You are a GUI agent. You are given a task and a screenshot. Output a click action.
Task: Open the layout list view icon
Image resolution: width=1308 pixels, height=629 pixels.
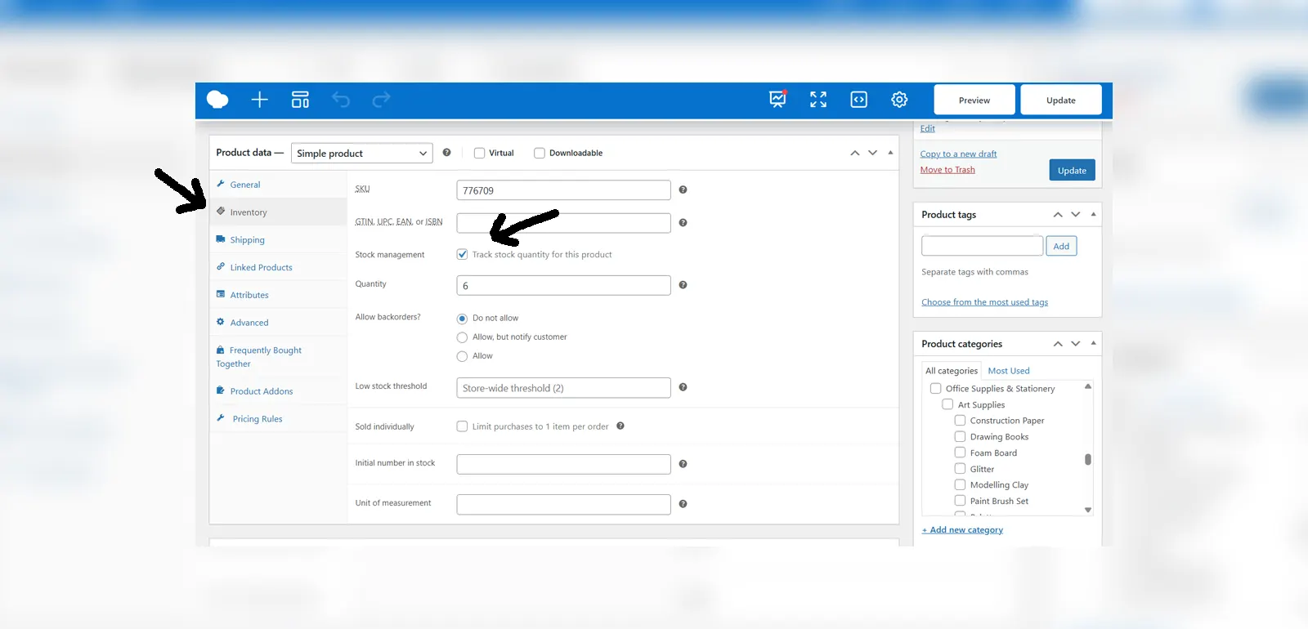pos(300,100)
